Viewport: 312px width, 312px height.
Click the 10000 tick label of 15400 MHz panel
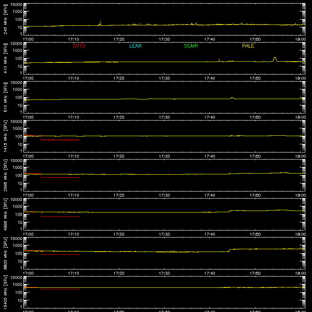coord(16,278)
